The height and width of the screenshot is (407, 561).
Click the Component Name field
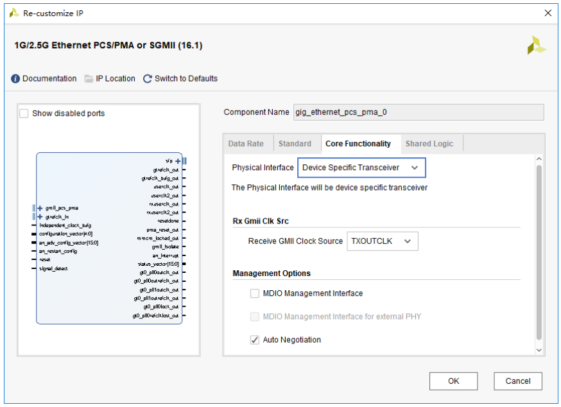pyautogui.click(x=418, y=112)
